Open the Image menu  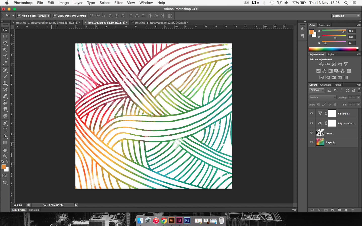(64, 3)
